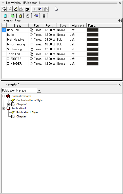The height and width of the screenshot is (194, 123).
Task: Switch to the green Frame Tags tab
Action: (13, 16)
